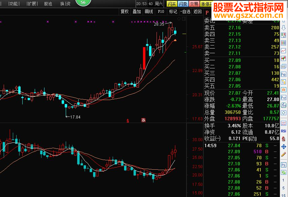The height and width of the screenshot is (197, 288).
Task: Click the F10 sidebar icon
Action: [284, 74]
